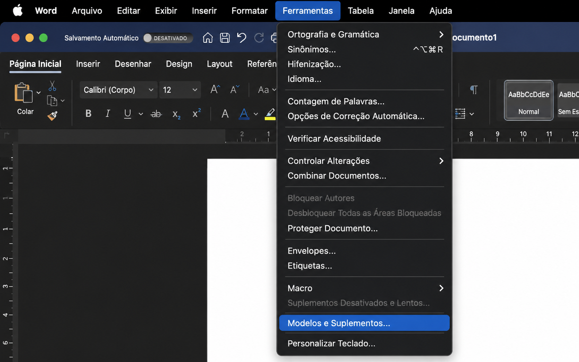Viewport: 579px width, 362px height.
Task: Open the line spacing dropdown arrow
Action: [x=472, y=114]
